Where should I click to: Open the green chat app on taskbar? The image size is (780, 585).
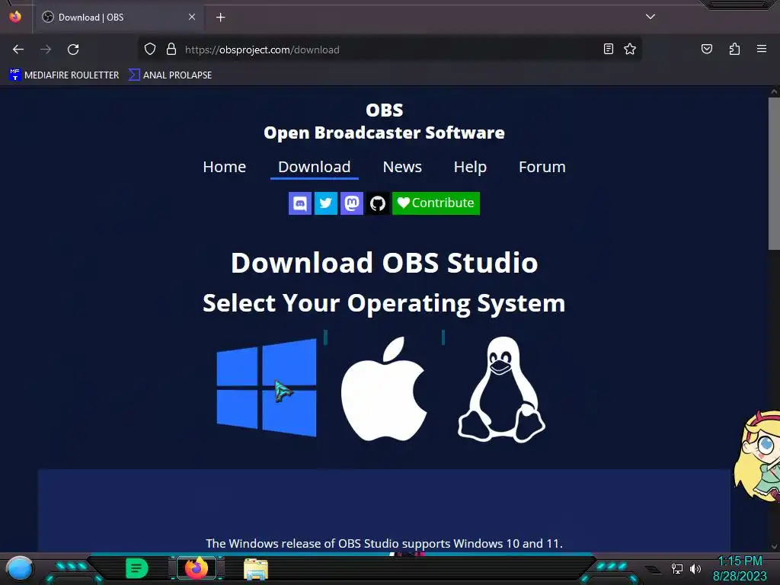click(136, 568)
